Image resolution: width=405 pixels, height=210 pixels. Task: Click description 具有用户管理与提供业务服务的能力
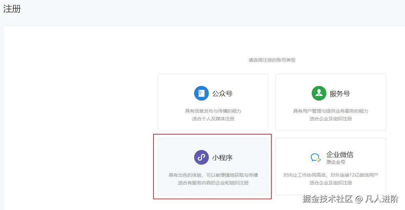[x=331, y=111]
